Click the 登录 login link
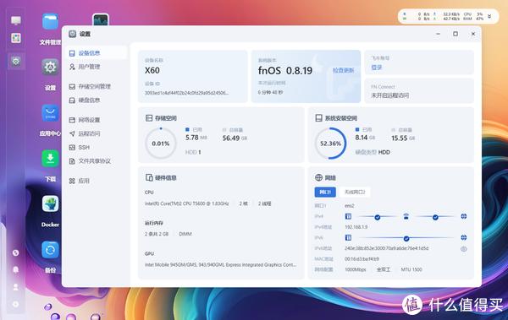Image resolution: width=508 pixels, height=320 pixels. tap(377, 68)
